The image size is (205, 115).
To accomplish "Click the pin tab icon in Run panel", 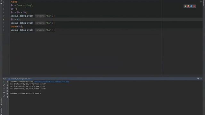I will [x=4, y=96].
